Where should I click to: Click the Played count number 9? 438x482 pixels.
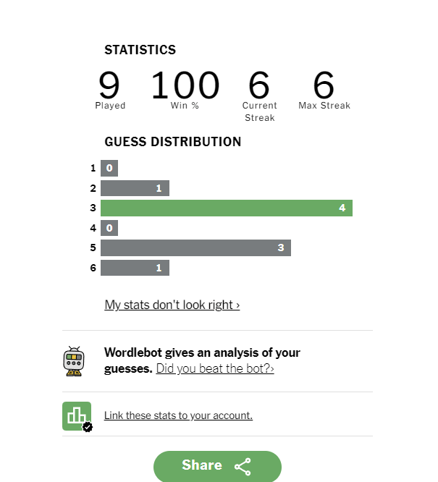pyautogui.click(x=109, y=85)
